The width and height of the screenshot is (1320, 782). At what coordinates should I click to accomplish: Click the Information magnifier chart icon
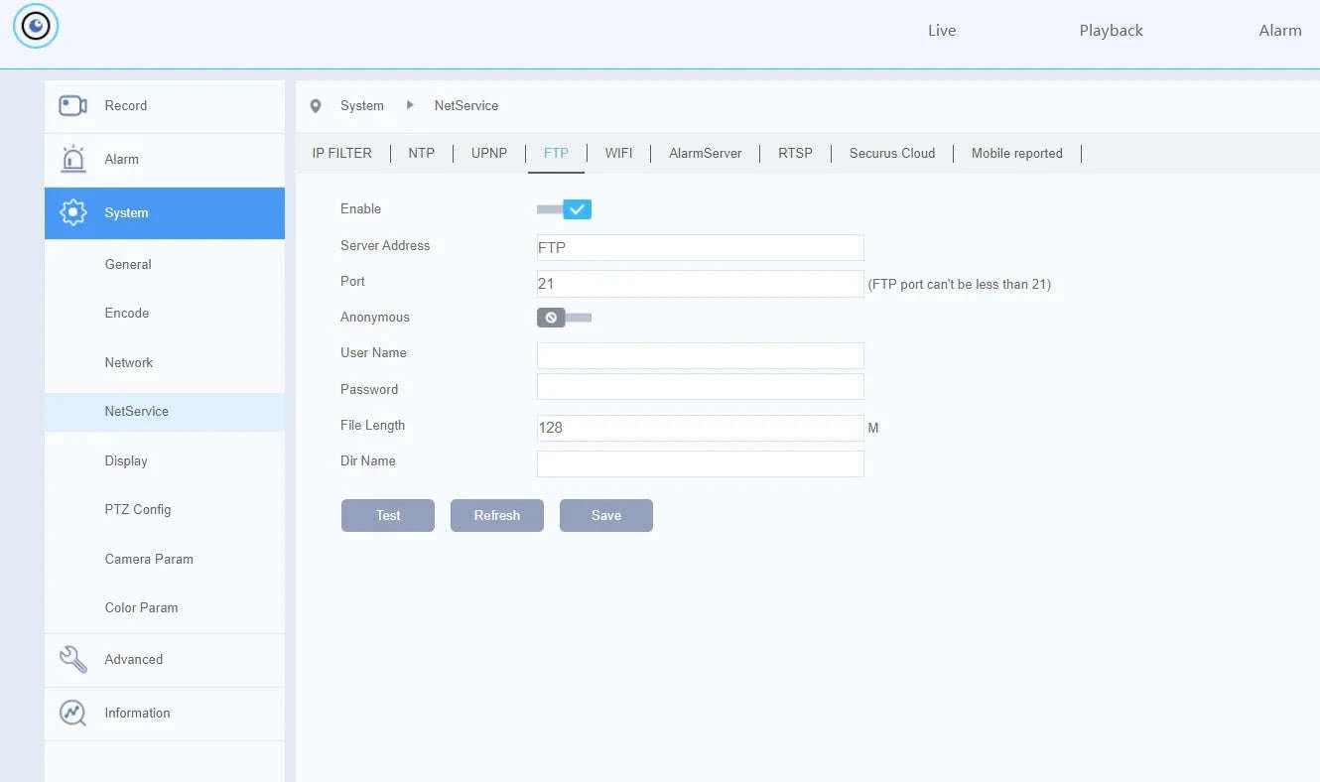[x=72, y=713]
